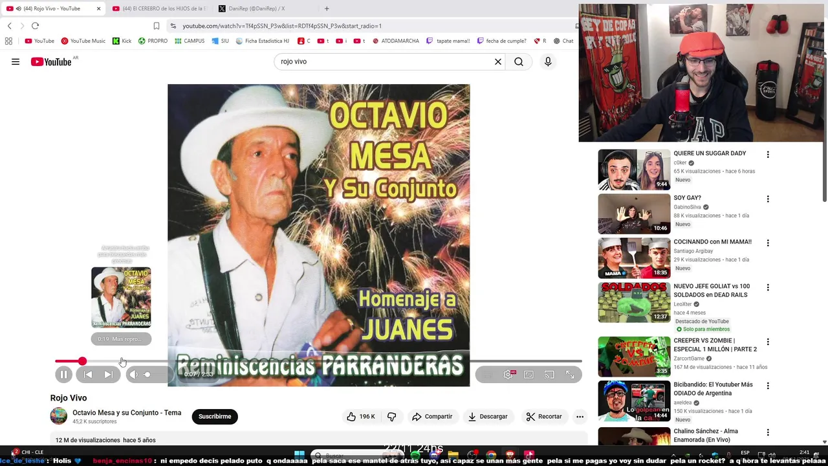
Task: Open the Kick bookmark
Action: [122, 41]
